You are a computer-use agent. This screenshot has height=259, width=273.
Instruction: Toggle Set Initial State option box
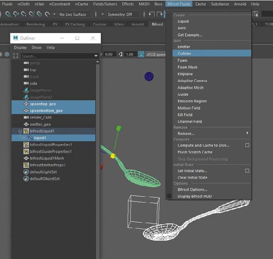tap(247, 170)
